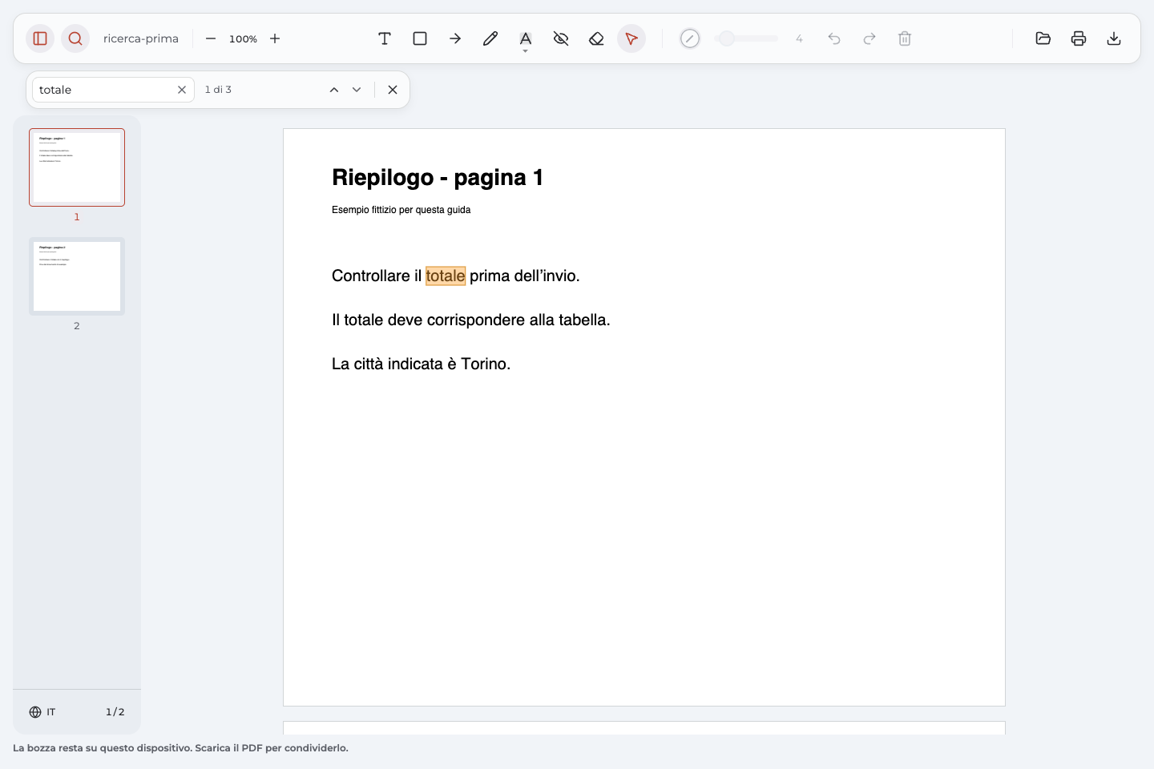
Task: Select the Pencil drawing tool
Action: (490, 38)
